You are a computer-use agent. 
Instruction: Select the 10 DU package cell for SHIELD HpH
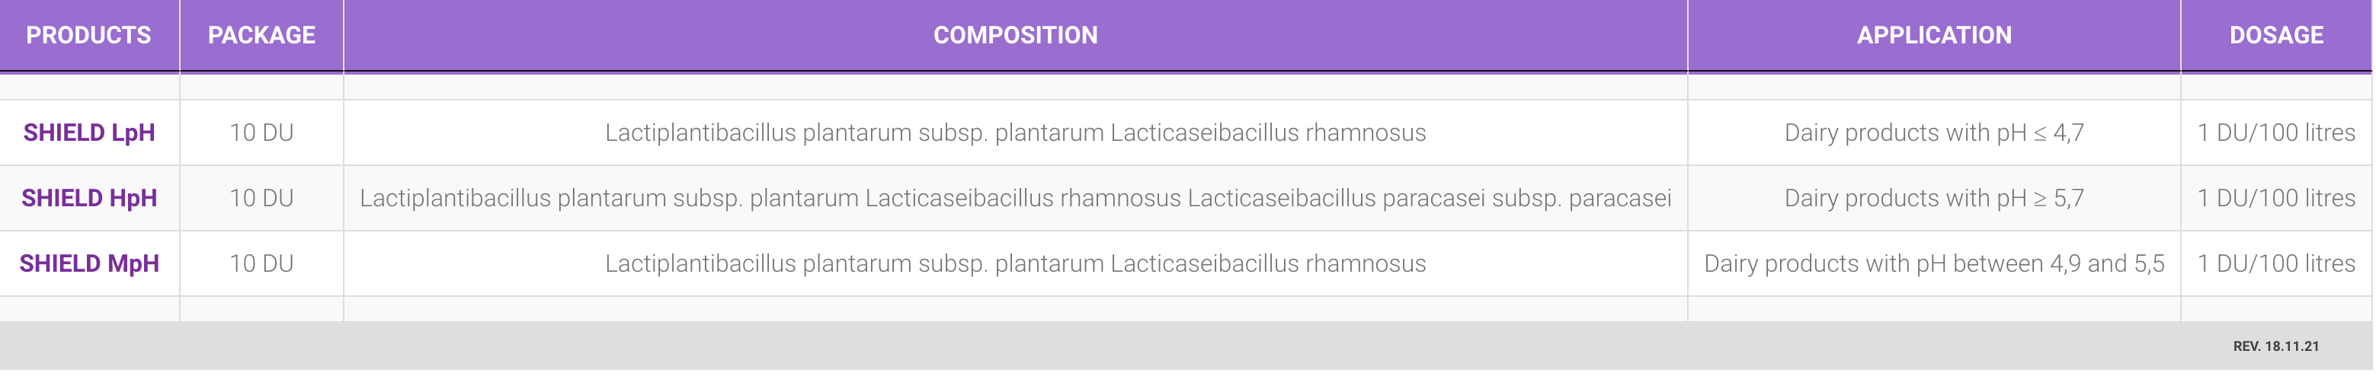(x=262, y=198)
